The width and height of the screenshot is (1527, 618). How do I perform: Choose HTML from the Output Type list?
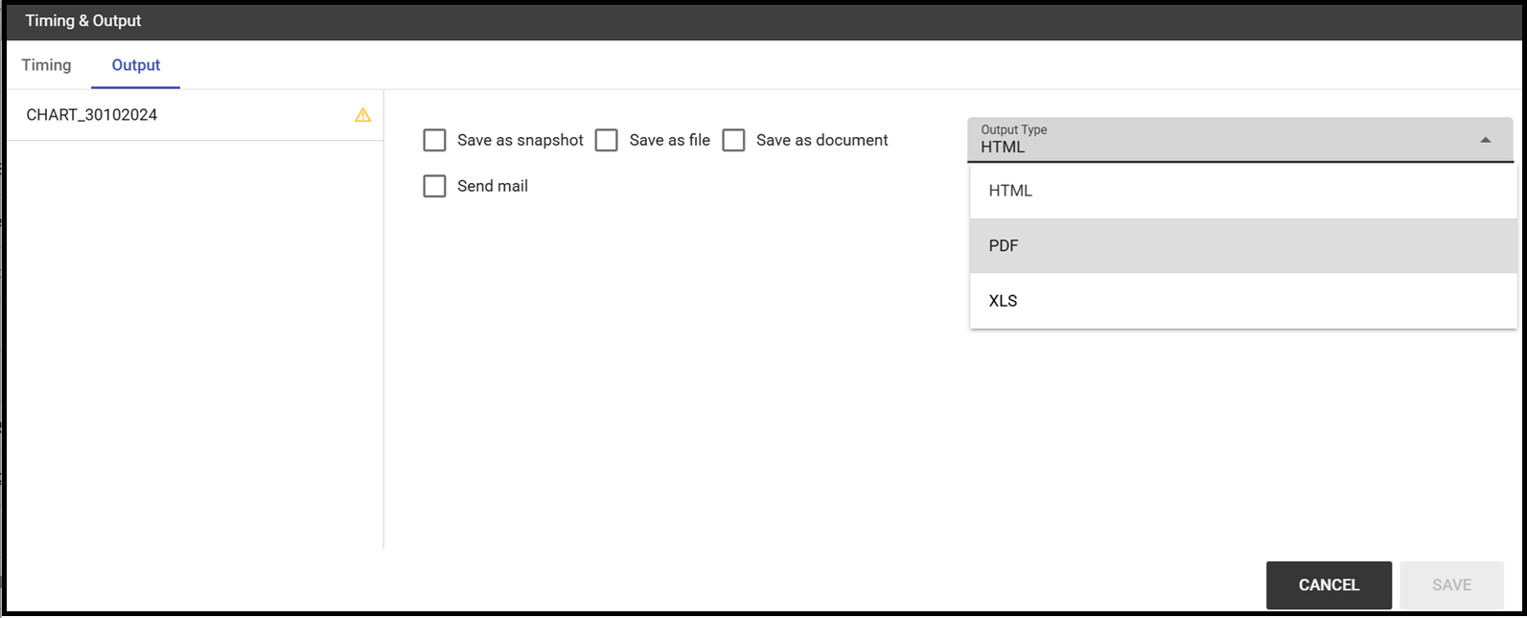coord(1243,191)
